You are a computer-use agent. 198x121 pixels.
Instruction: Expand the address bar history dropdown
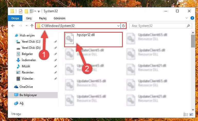tap(118, 26)
